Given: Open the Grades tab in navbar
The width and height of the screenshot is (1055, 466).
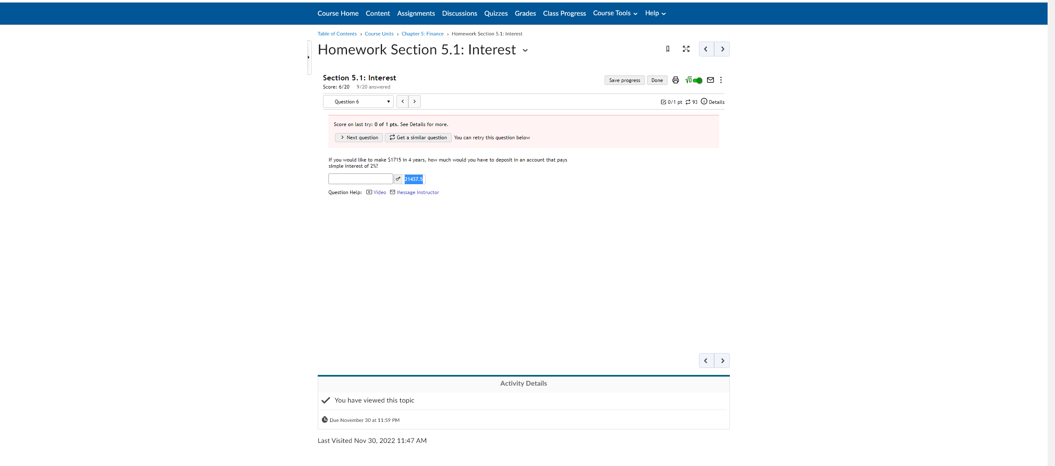Looking at the screenshot, I should (x=525, y=13).
